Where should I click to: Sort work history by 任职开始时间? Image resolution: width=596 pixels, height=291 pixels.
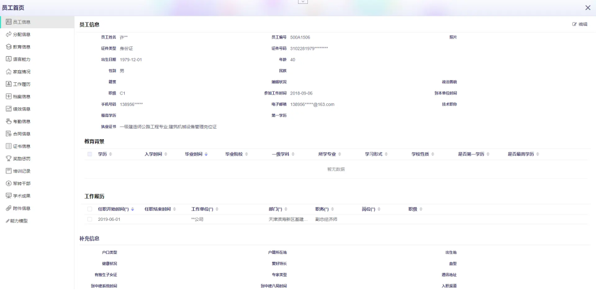pyautogui.click(x=132, y=209)
